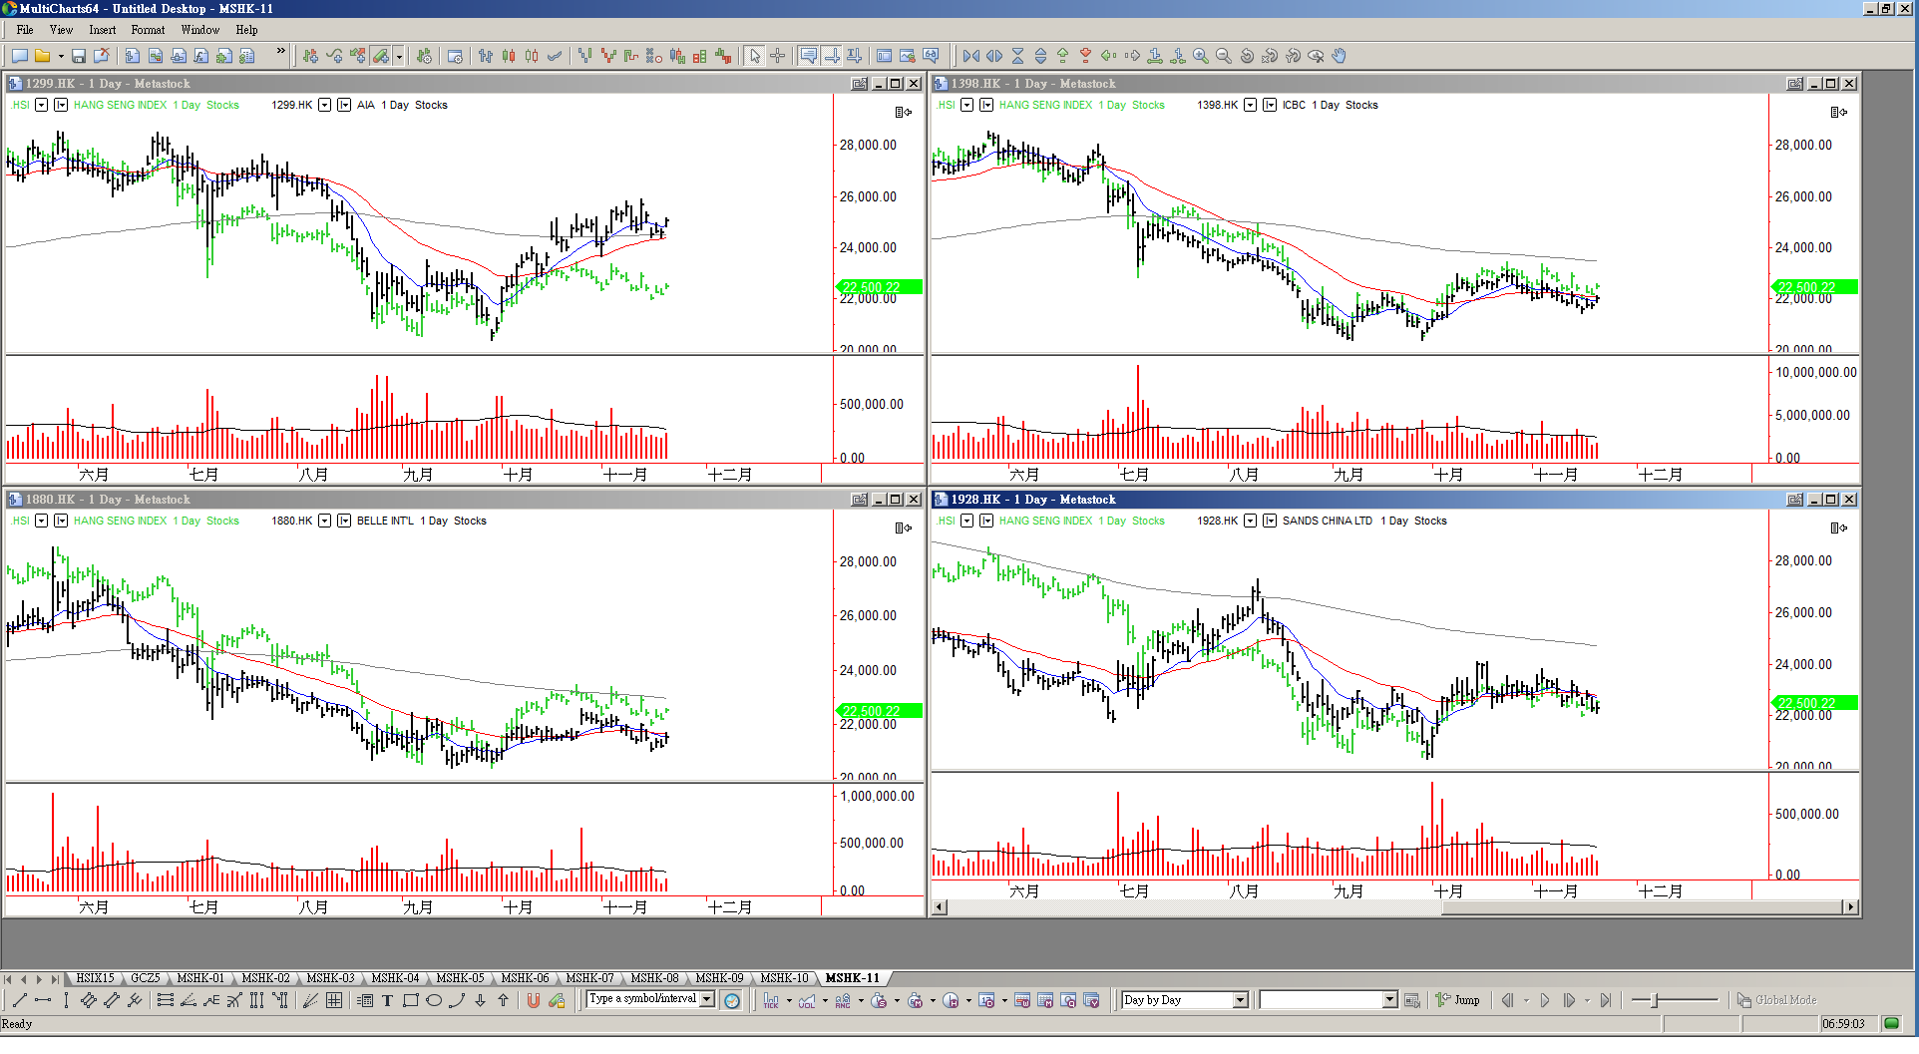Click the zoom in magnifier icon
Screen dimensions: 1919x1054
1201,56
